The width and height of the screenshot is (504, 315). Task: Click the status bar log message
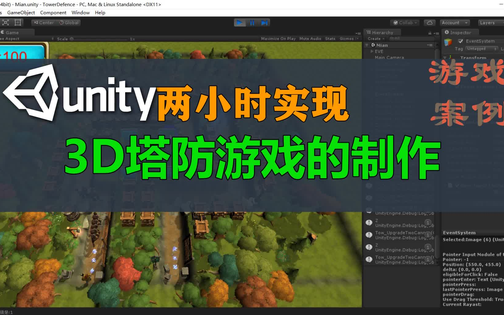(6, 312)
